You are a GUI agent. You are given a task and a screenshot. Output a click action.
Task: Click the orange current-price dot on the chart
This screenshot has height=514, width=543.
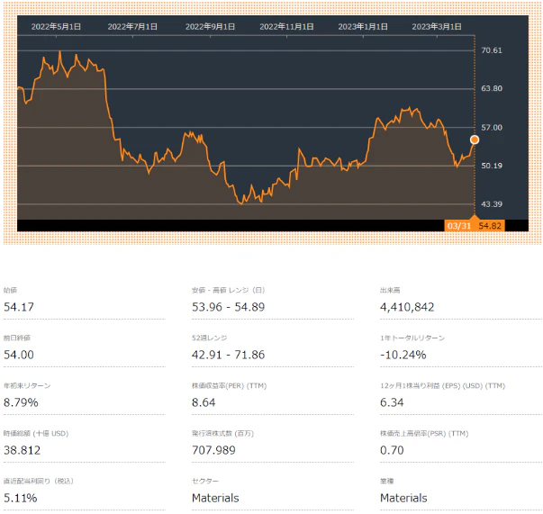pyautogui.click(x=475, y=140)
